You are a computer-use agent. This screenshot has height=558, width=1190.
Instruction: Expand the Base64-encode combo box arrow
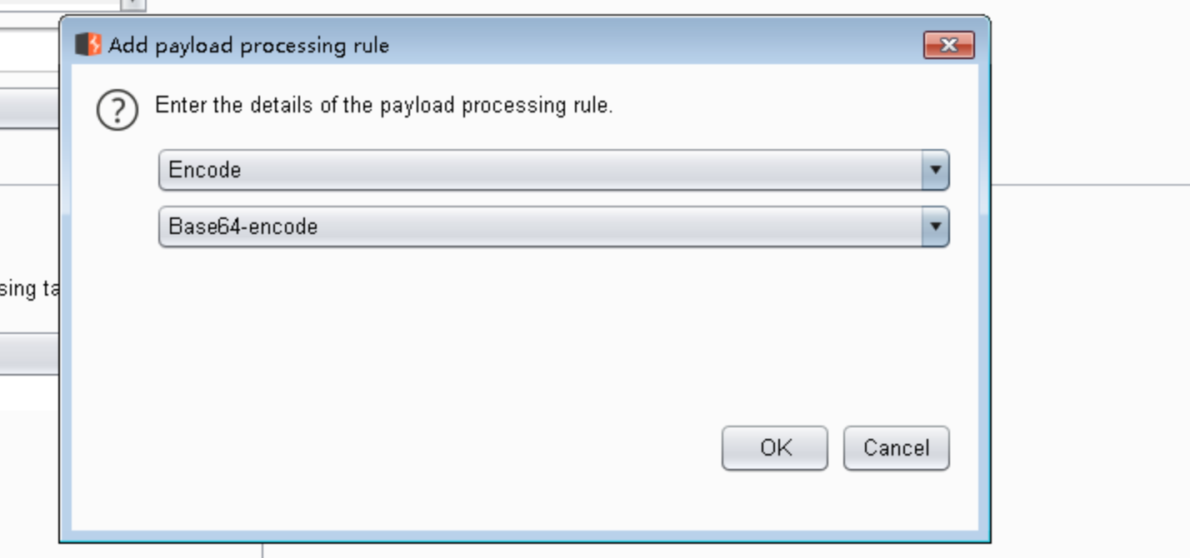tap(935, 227)
